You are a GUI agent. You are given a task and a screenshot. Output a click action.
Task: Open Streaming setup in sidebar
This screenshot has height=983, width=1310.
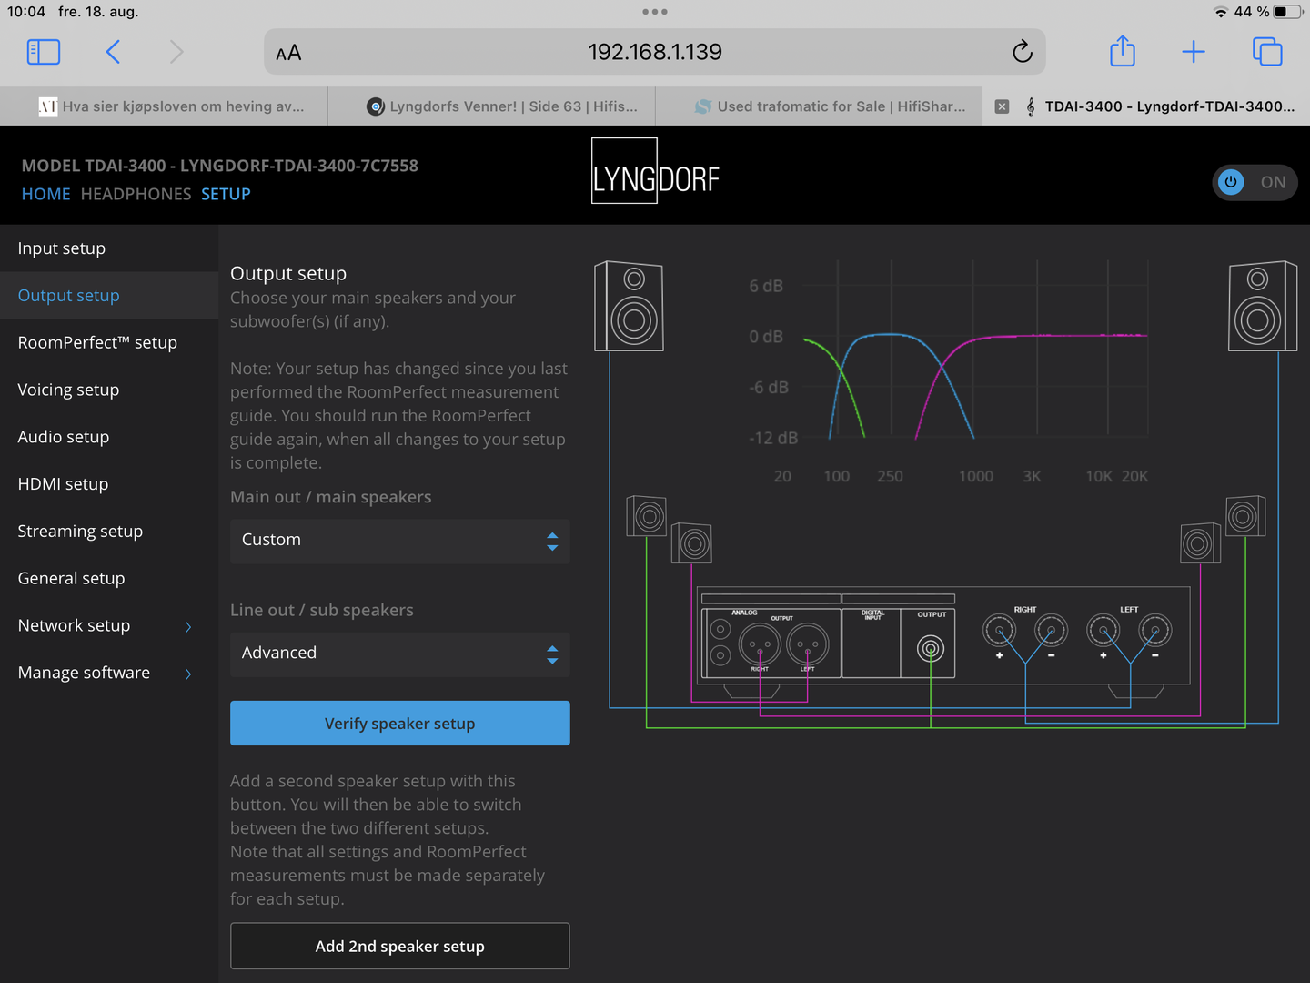point(109,532)
